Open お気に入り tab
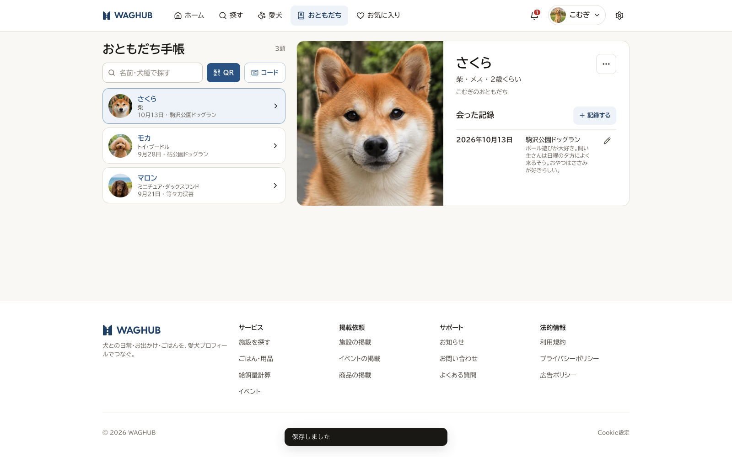Viewport: 732px width, 457px height. click(x=378, y=16)
